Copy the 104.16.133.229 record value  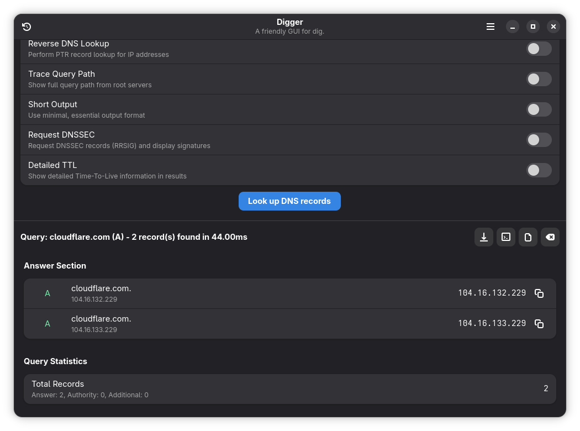[539, 324]
